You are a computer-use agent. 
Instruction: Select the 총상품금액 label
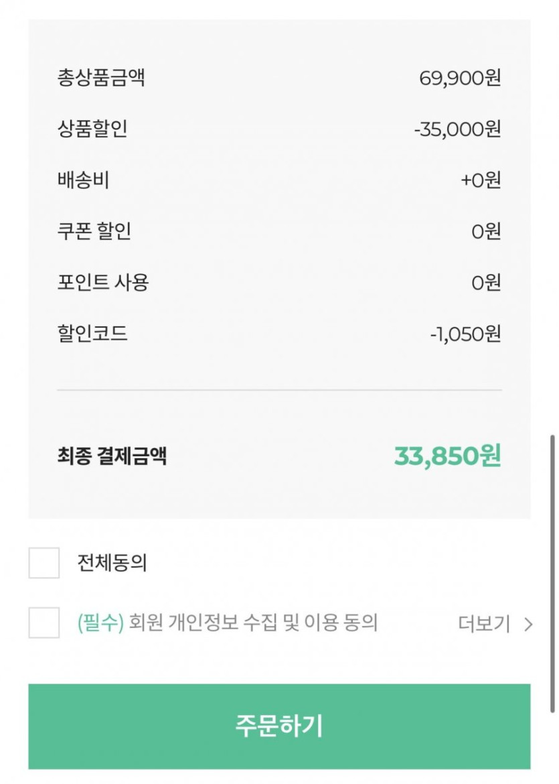pyautogui.click(x=101, y=78)
